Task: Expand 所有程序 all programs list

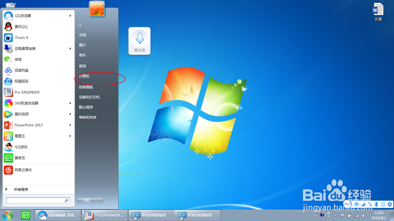Action: 38,190
